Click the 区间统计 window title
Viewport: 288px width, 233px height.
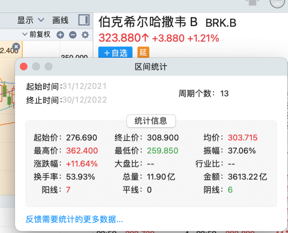[x=151, y=67]
